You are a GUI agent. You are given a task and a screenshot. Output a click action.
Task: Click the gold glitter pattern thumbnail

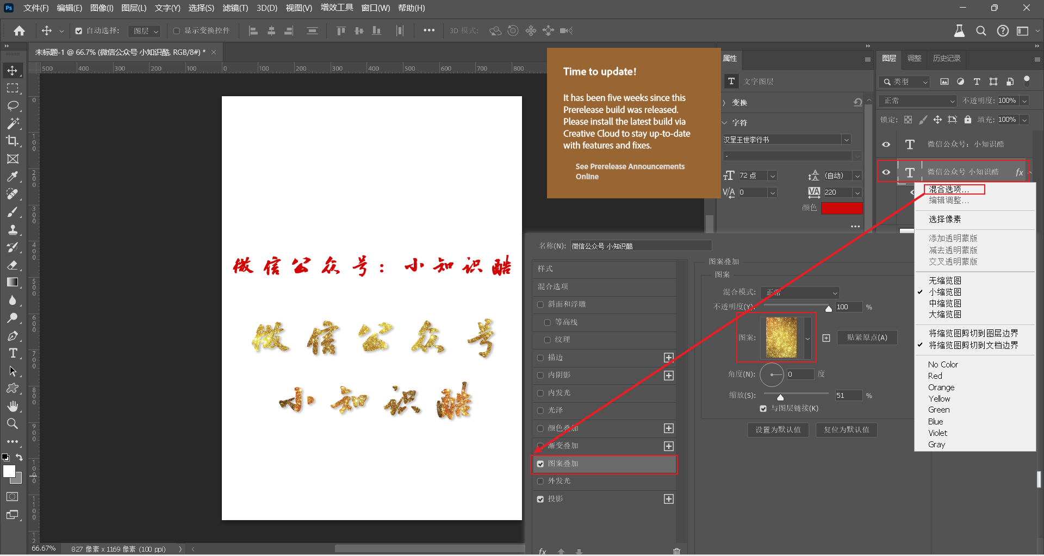[x=781, y=338]
